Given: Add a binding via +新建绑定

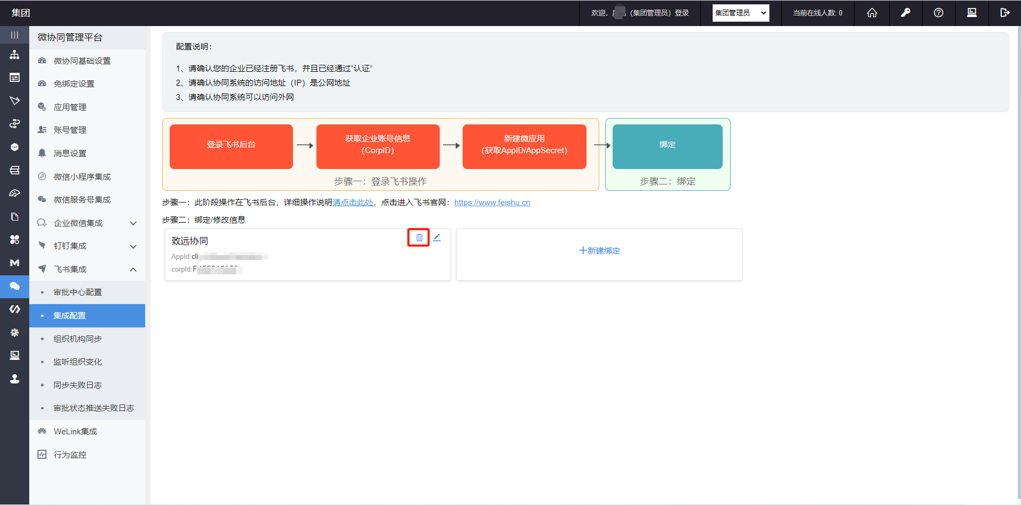Looking at the screenshot, I should pyautogui.click(x=599, y=251).
